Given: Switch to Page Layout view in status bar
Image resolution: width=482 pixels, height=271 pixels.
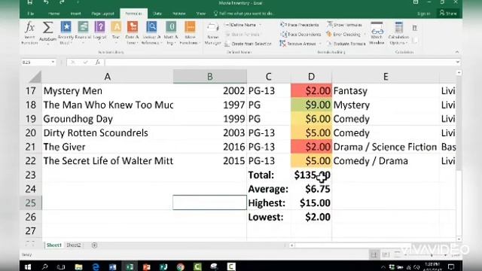Looking at the screenshot, I should [x=386, y=254].
